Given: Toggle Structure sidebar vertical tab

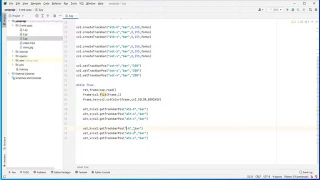Looking at the screenshot, I should pos(4,143).
